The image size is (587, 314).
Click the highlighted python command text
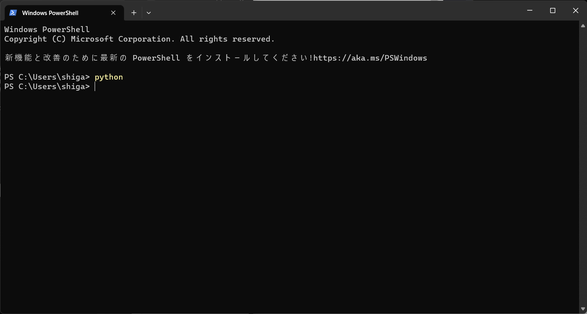click(x=109, y=76)
